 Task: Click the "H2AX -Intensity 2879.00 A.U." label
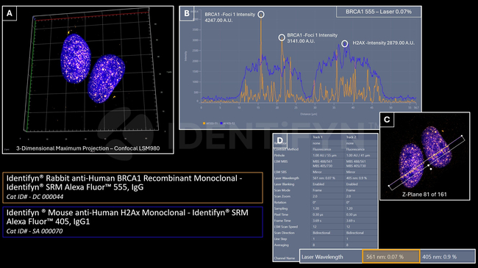tap(383, 43)
